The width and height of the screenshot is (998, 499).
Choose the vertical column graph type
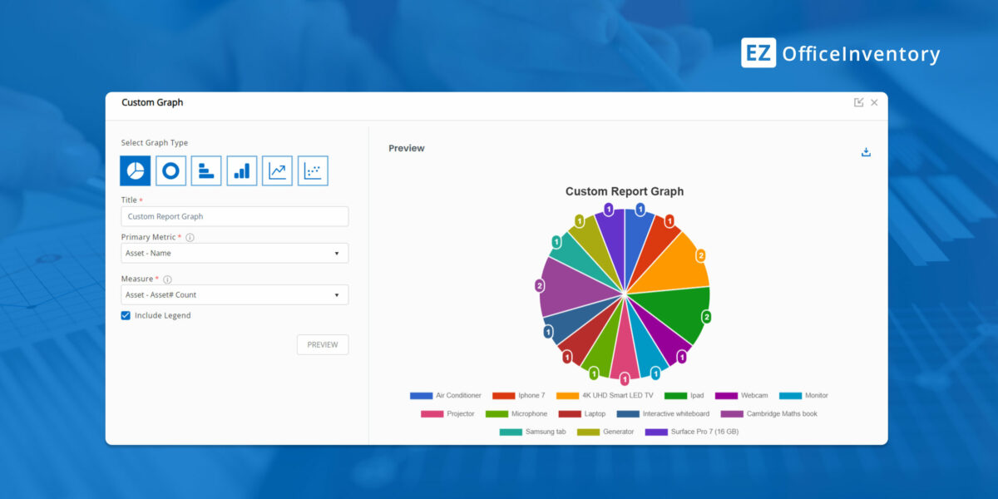[242, 170]
